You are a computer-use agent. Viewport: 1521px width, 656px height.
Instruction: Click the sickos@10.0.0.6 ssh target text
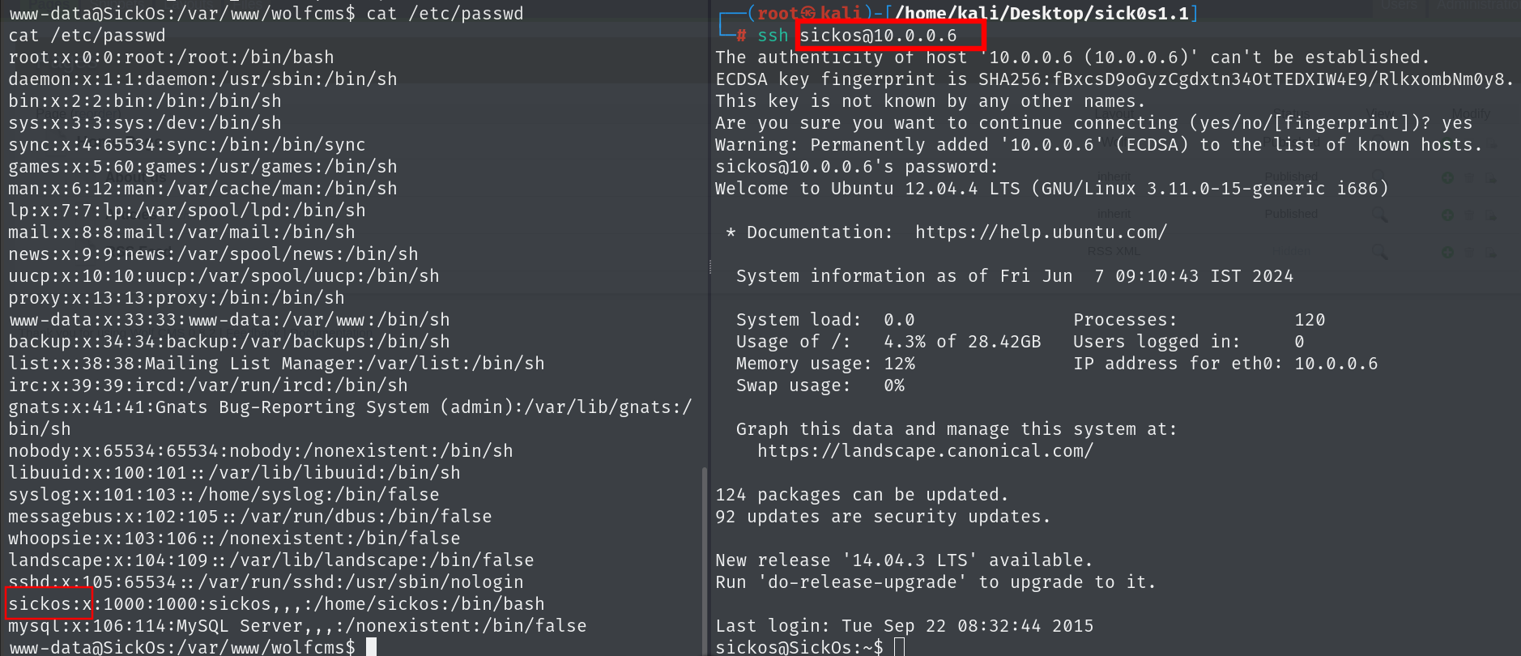878,36
